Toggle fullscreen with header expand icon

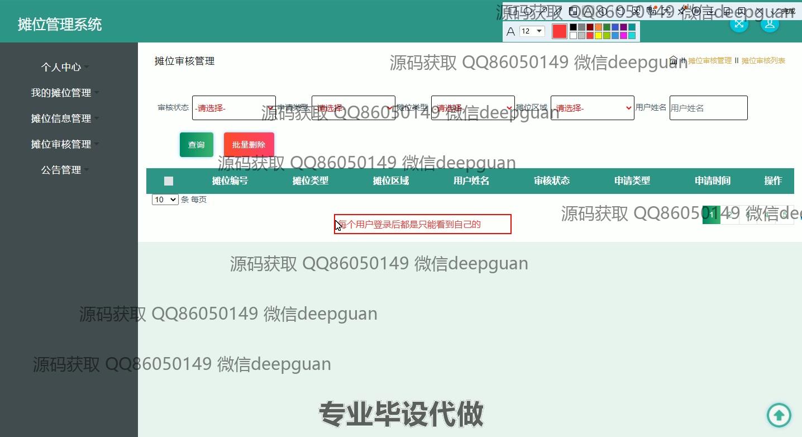(x=739, y=23)
